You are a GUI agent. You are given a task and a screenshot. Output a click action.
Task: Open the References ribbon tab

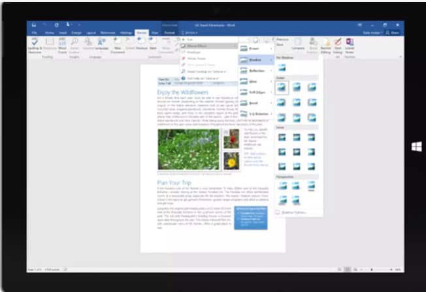[108, 33]
